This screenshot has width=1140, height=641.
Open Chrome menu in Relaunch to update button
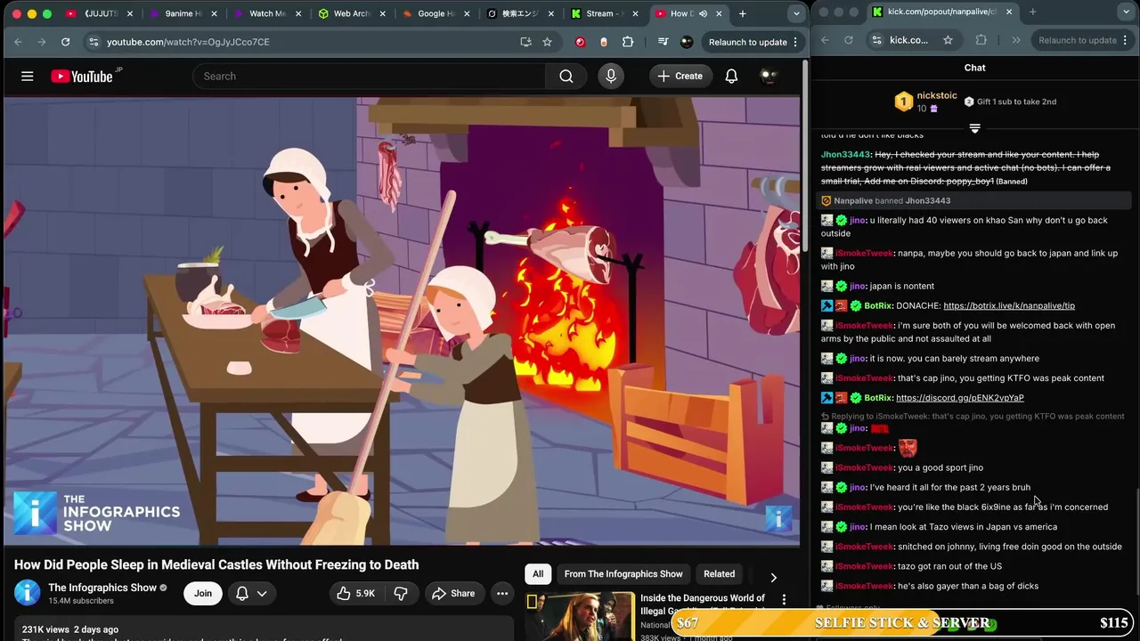pyautogui.click(x=795, y=42)
